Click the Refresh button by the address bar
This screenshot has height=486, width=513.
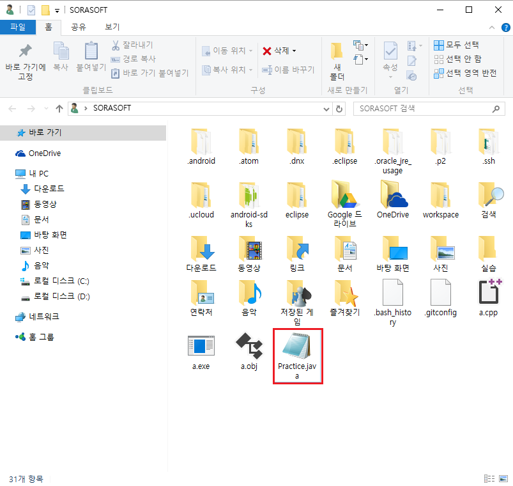(339, 109)
